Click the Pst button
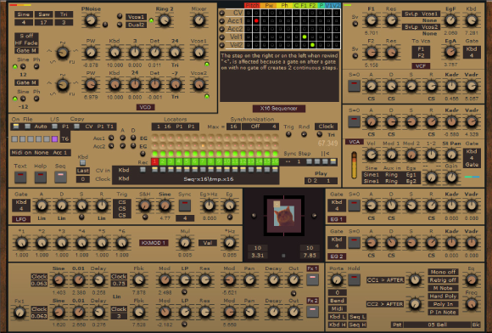Image resolution: width=492 pixels, height=333 pixels. pos(397,325)
